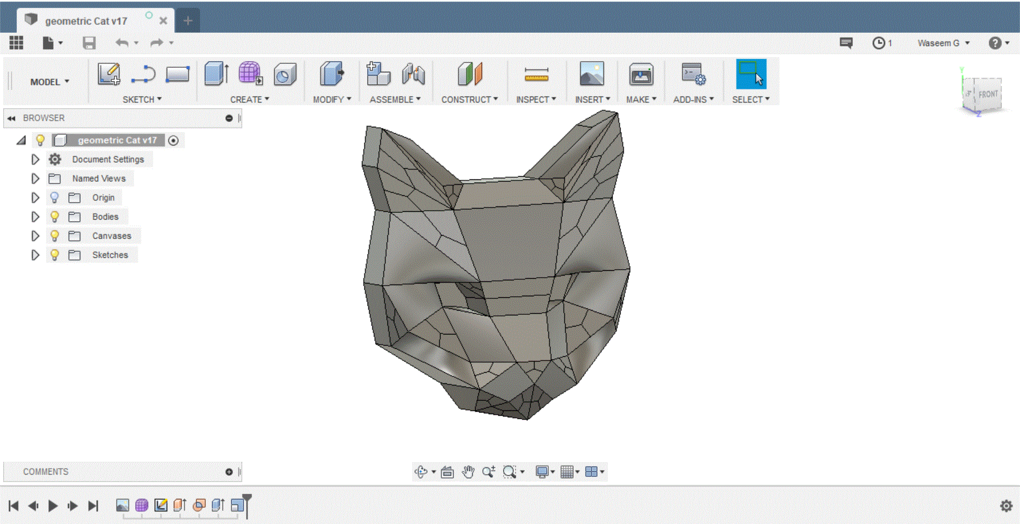The image size is (1020, 524).
Task: Select the Extrude tool icon
Action: tap(216, 74)
